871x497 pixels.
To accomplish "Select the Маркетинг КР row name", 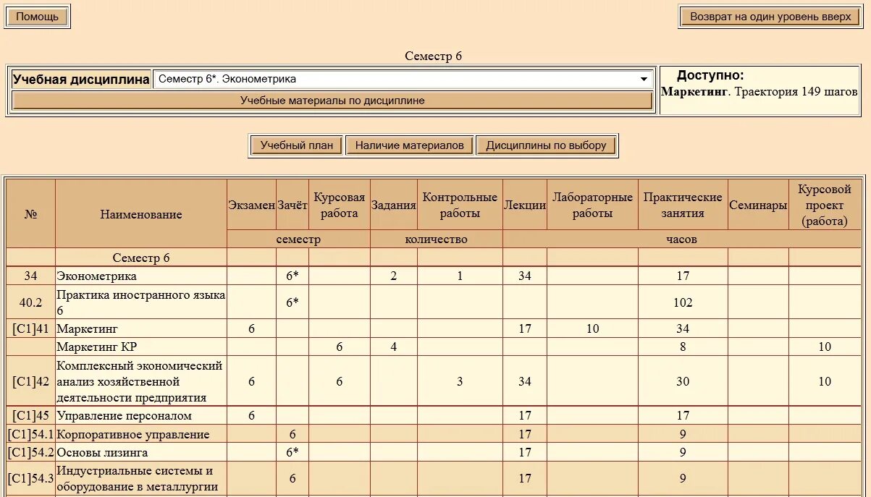I will pos(96,347).
